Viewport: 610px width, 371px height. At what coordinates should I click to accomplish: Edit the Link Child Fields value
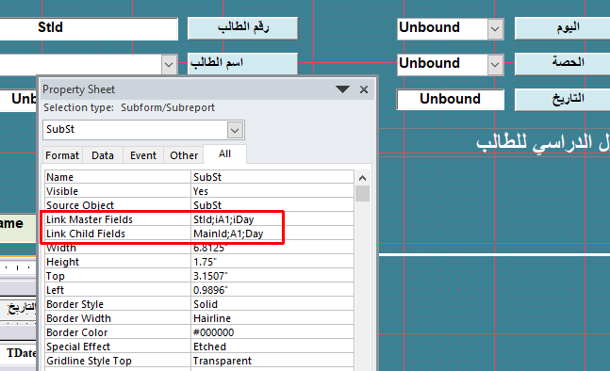click(x=272, y=234)
